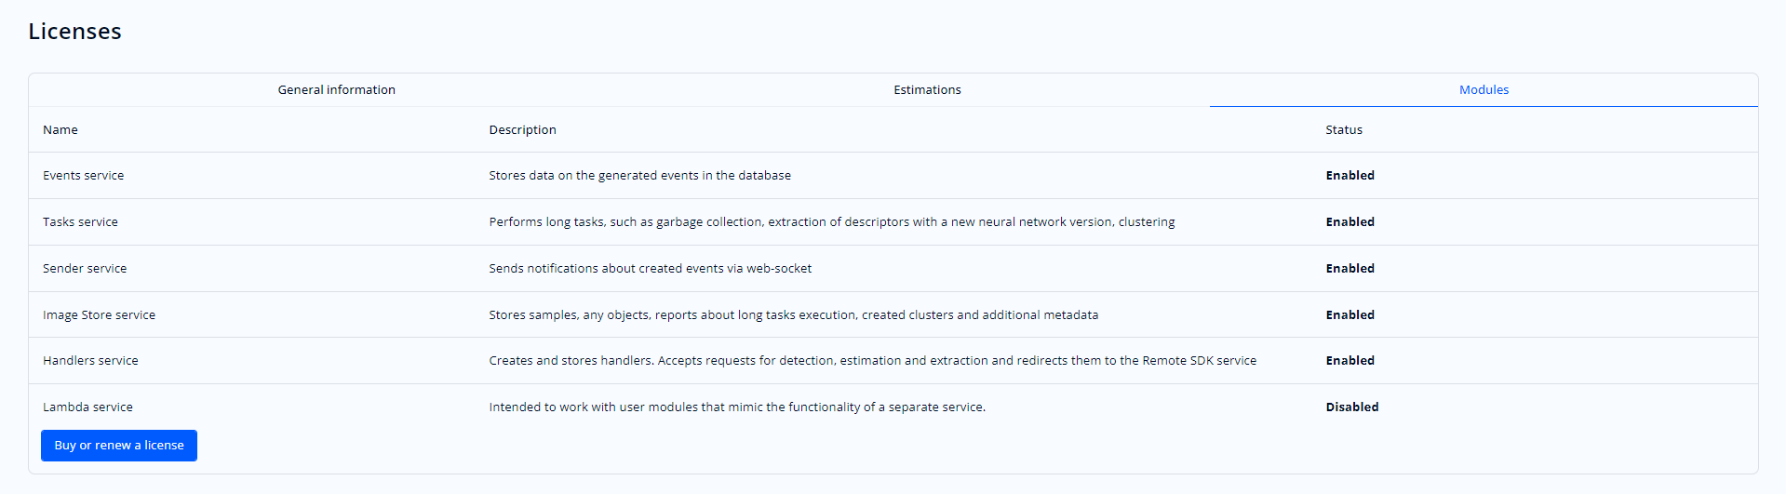Click the Name column header
1786x494 pixels.
[60, 130]
